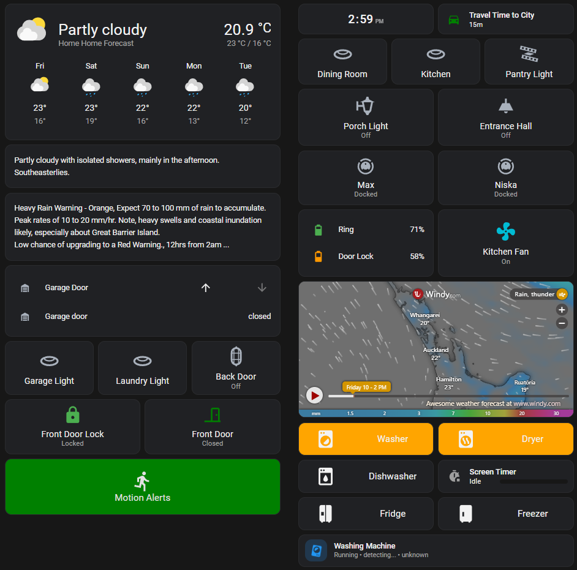Image resolution: width=577 pixels, height=570 pixels.
Task: Toggle the Front Door Lock
Action: tap(72, 427)
